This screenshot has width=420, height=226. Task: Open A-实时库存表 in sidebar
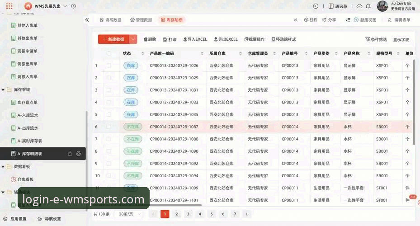pyautogui.click(x=27, y=141)
